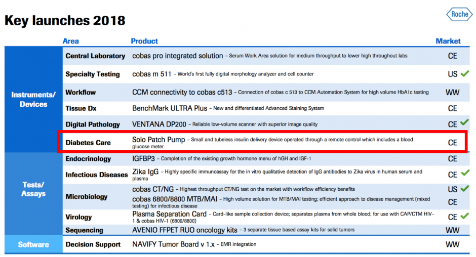
Task: Click 'CCM connectivity to cobas c513' product
Action: (182, 92)
